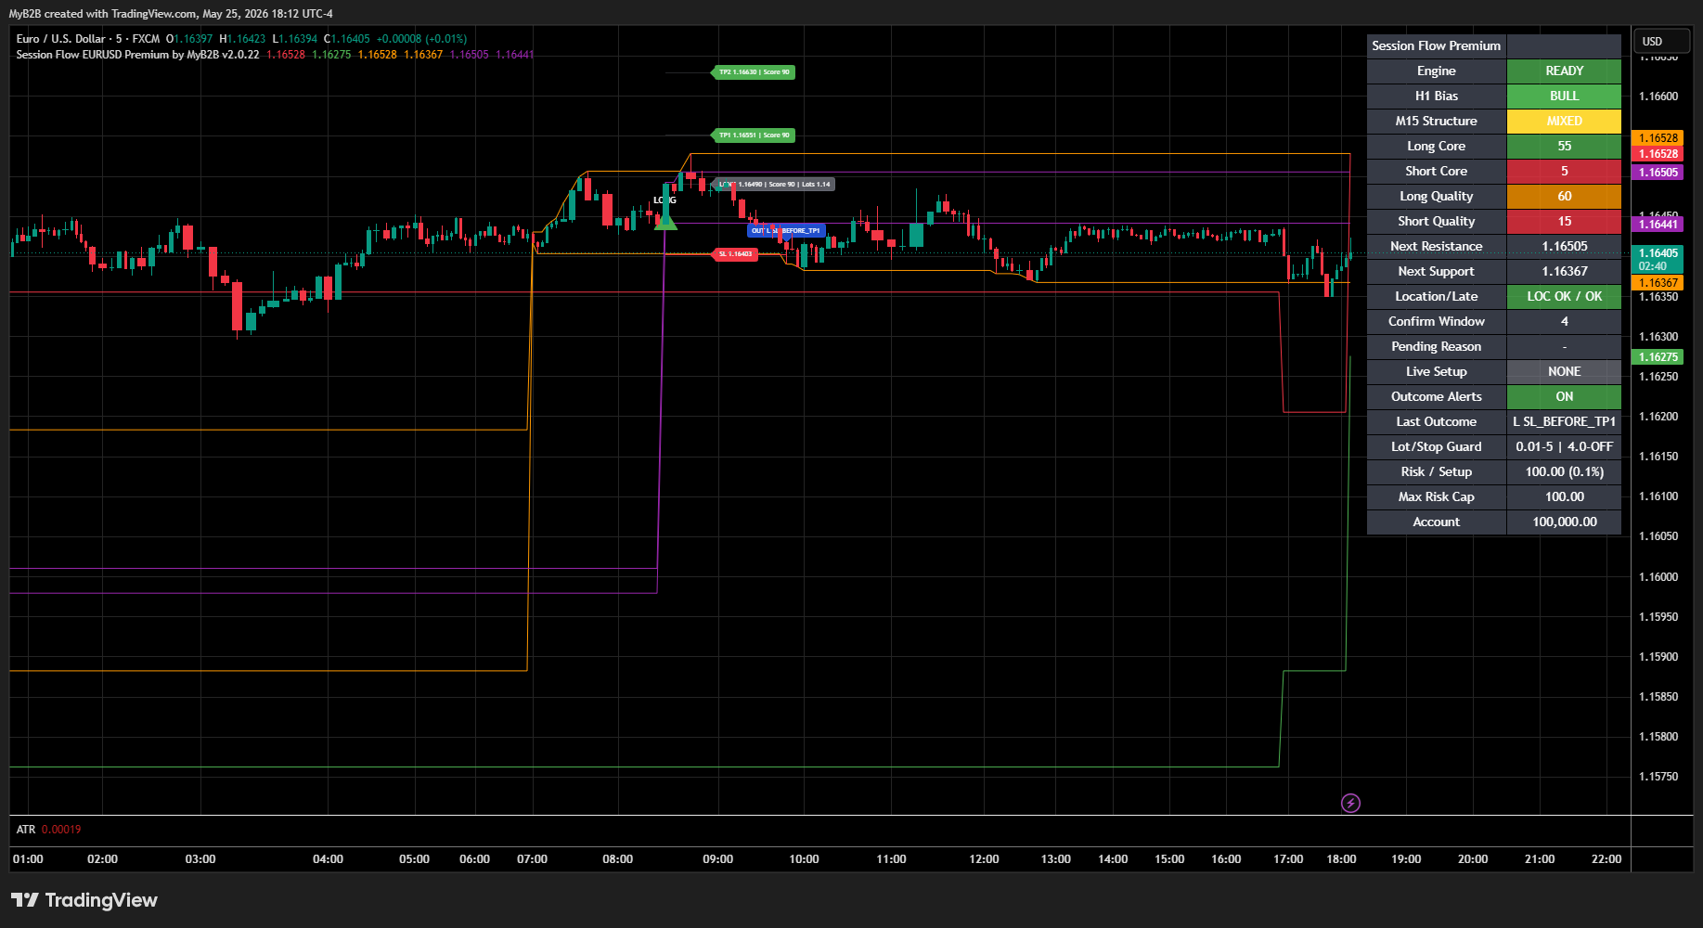Click the Euro / U.S. Dollar symbol title
This screenshot has width=1703, height=928.
coord(60,39)
